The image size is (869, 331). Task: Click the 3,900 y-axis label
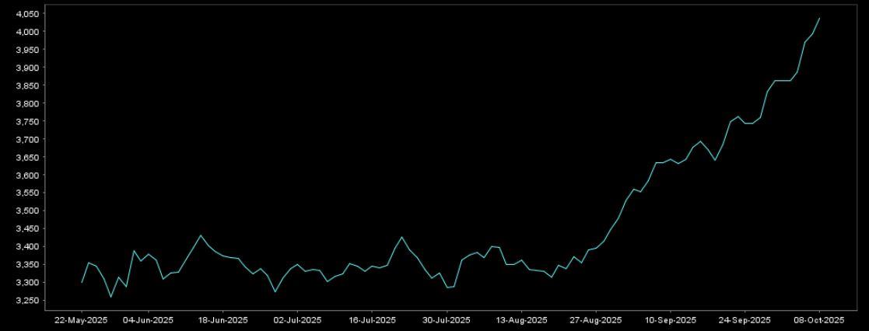pyautogui.click(x=29, y=68)
